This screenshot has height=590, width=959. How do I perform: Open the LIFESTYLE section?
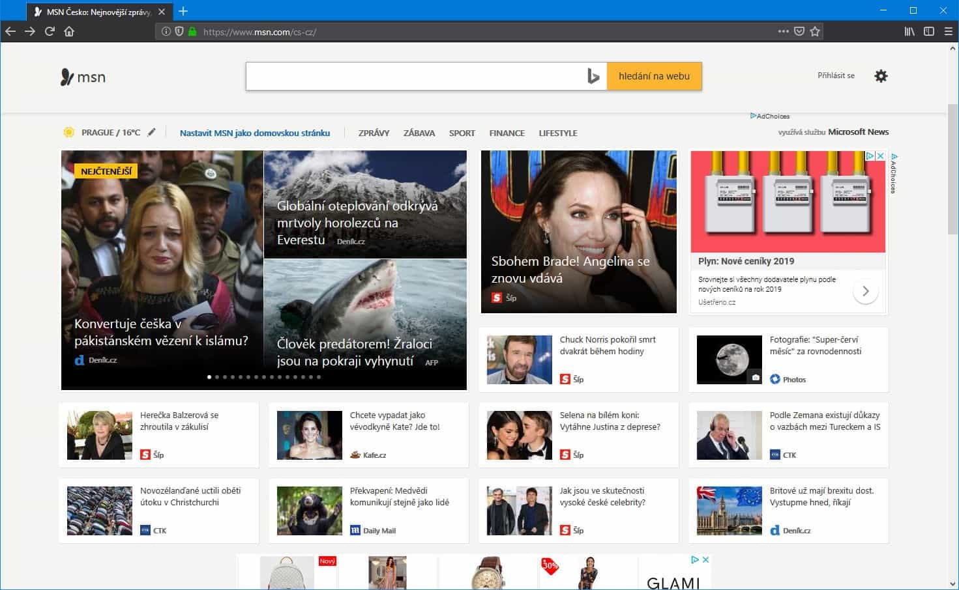[558, 133]
